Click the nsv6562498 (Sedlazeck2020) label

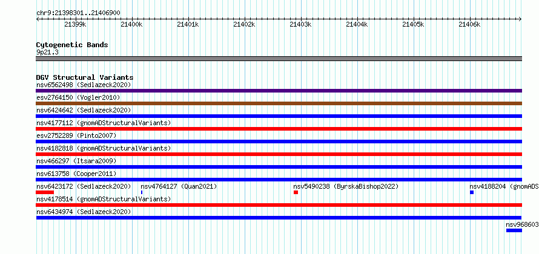[84, 85]
